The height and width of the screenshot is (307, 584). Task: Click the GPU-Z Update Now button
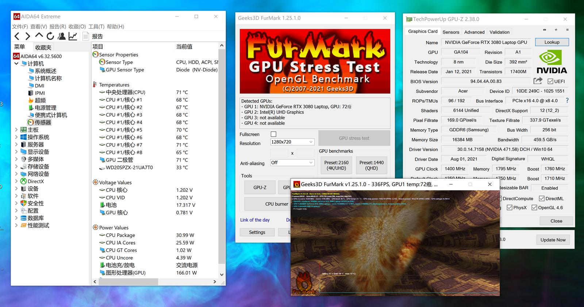point(553,240)
